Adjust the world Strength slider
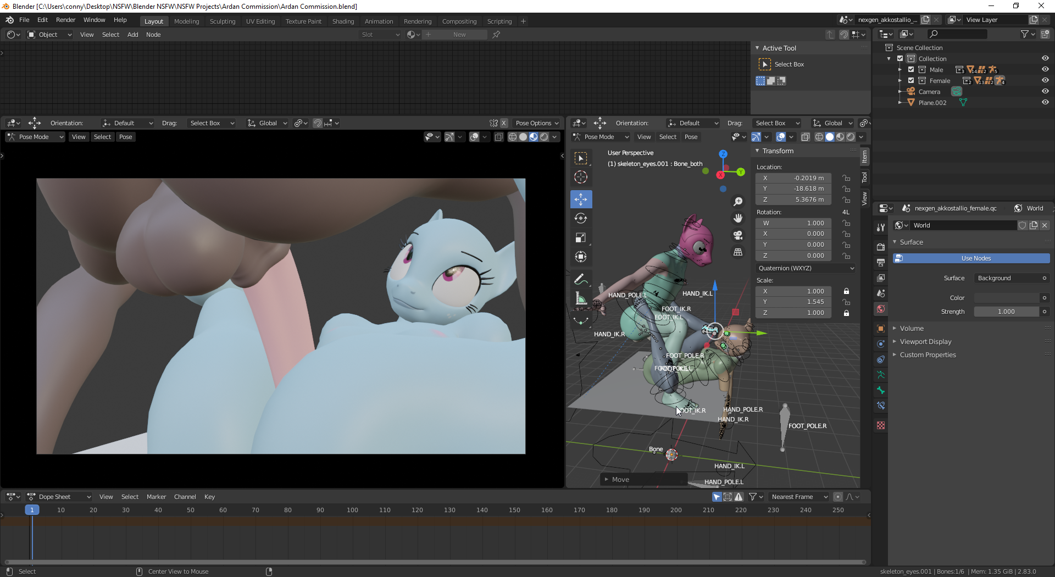Image resolution: width=1055 pixels, height=577 pixels. [x=1006, y=312]
